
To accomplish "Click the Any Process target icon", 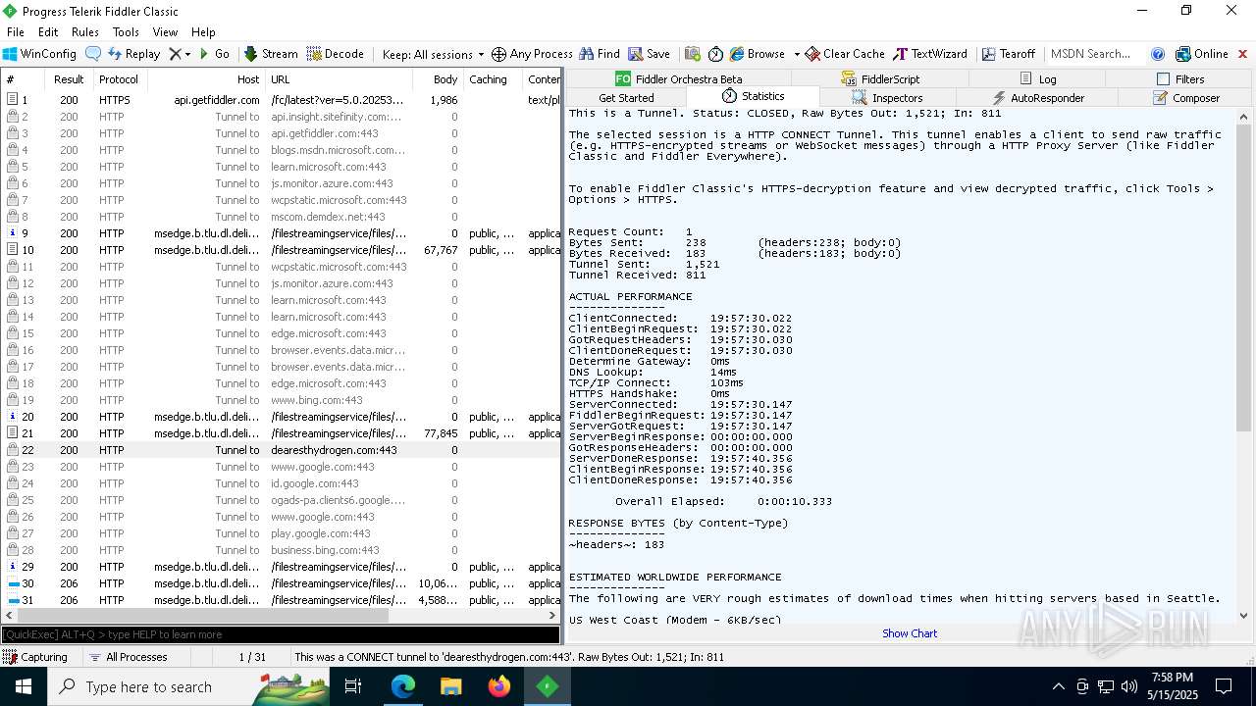I will (x=532, y=54).
